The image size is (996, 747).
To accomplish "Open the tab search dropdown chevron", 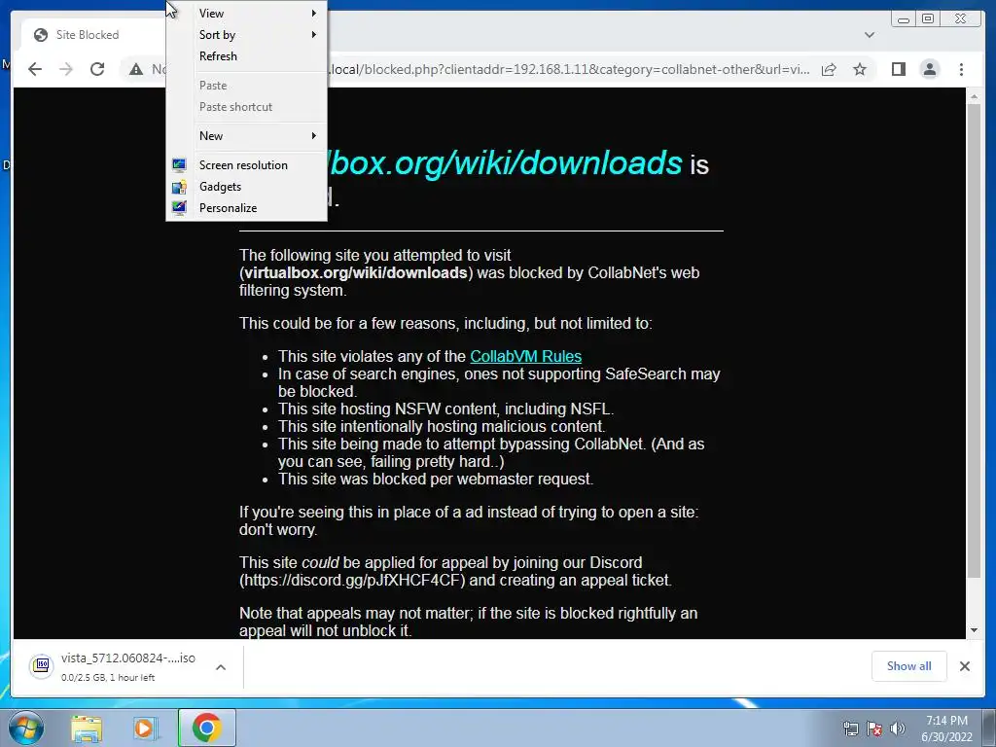I will pyautogui.click(x=869, y=35).
